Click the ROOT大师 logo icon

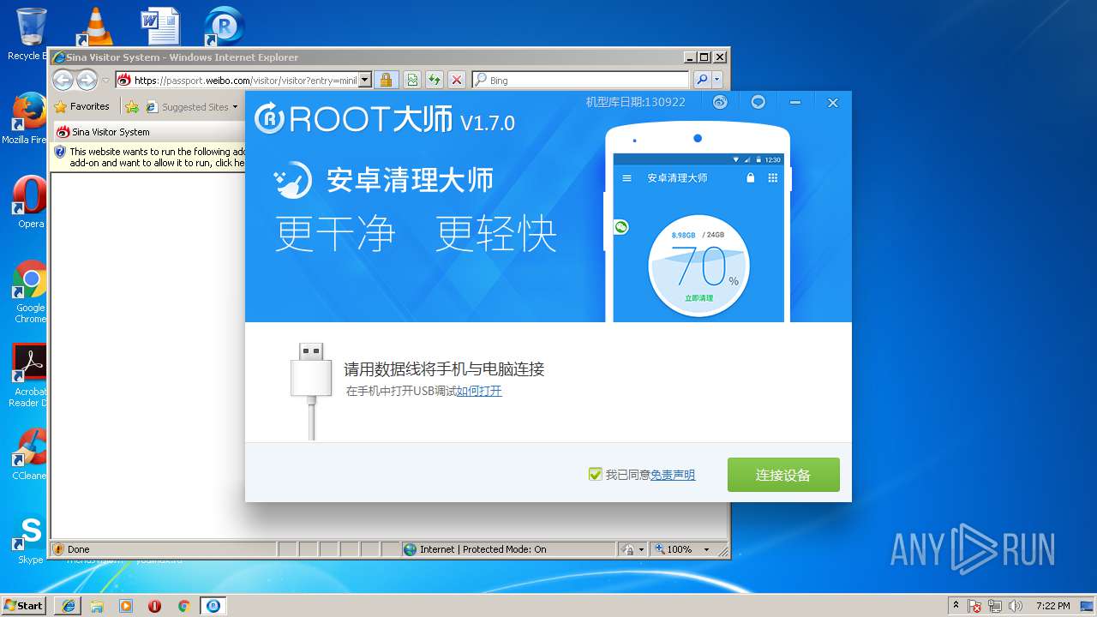[269, 119]
